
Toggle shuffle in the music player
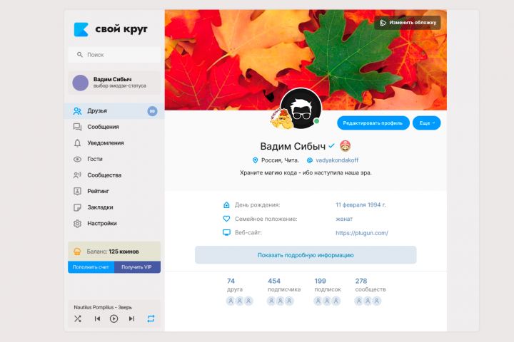pyautogui.click(x=78, y=318)
